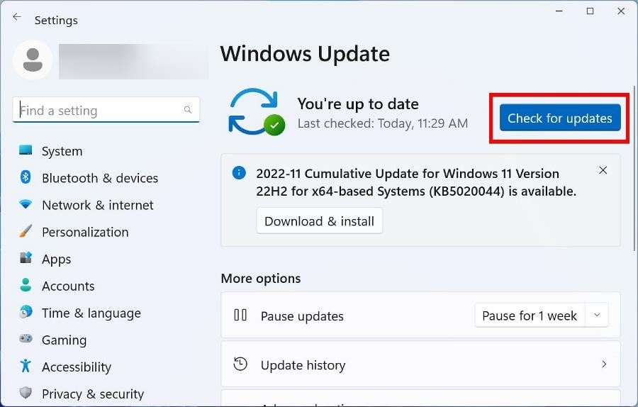Click the Update history clock icon
The height and width of the screenshot is (407, 638).
240,364
